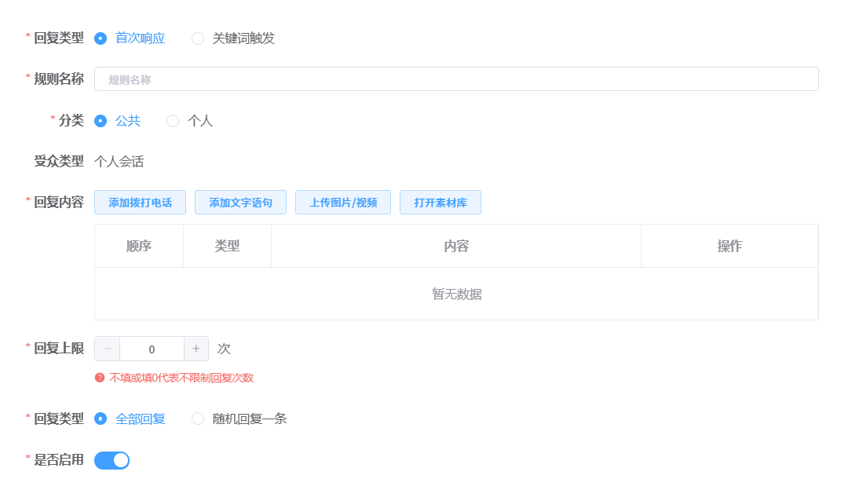Click the 暂无数据 empty table text
The image size is (841, 479).
(457, 294)
